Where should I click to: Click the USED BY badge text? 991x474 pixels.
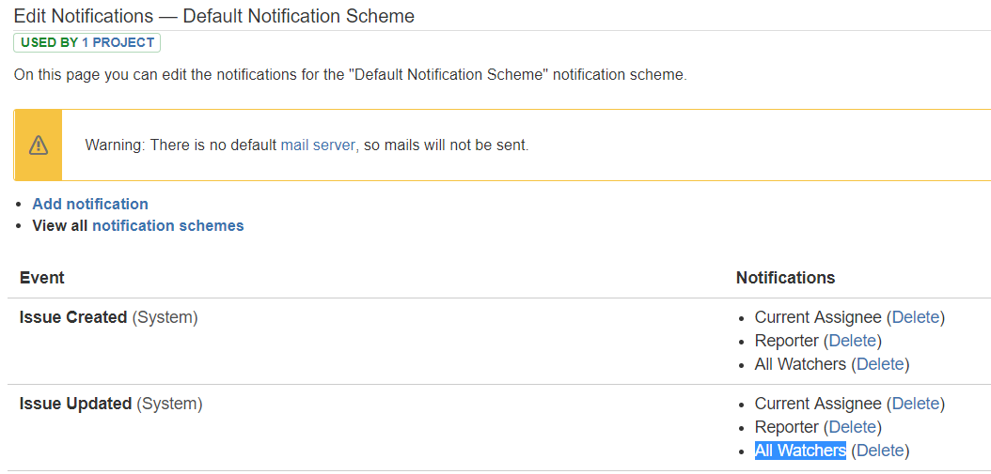point(50,43)
